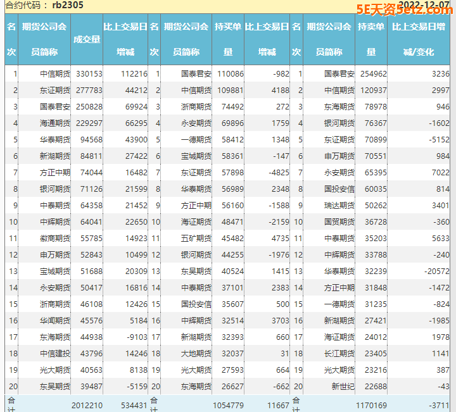Select the 成交量 column header

click(x=87, y=39)
